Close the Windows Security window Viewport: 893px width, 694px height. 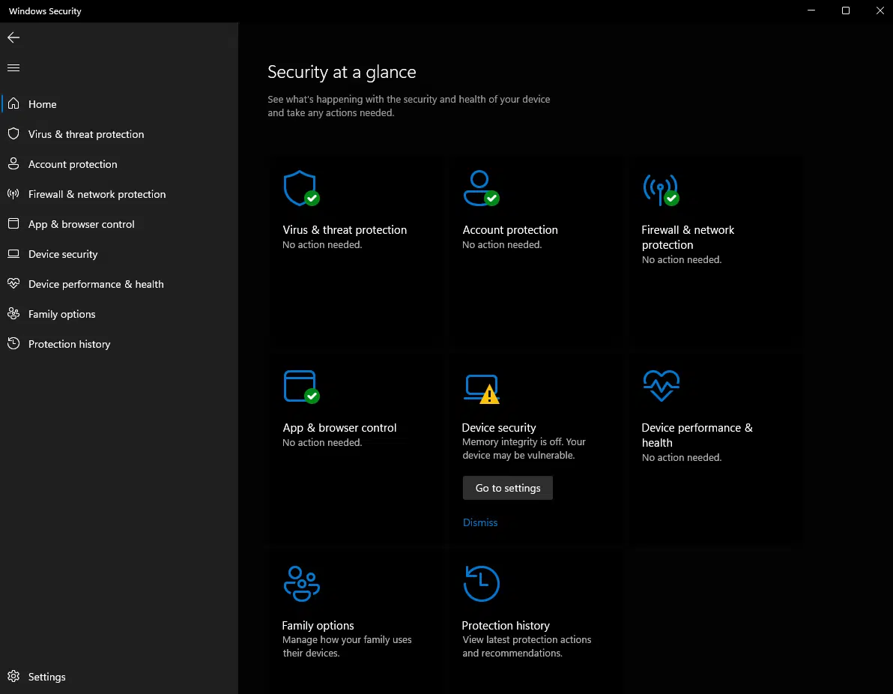[x=880, y=10]
